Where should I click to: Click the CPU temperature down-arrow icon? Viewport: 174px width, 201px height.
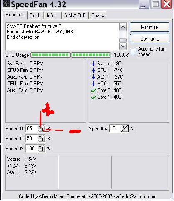pyautogui.click(x=93, y=70)
